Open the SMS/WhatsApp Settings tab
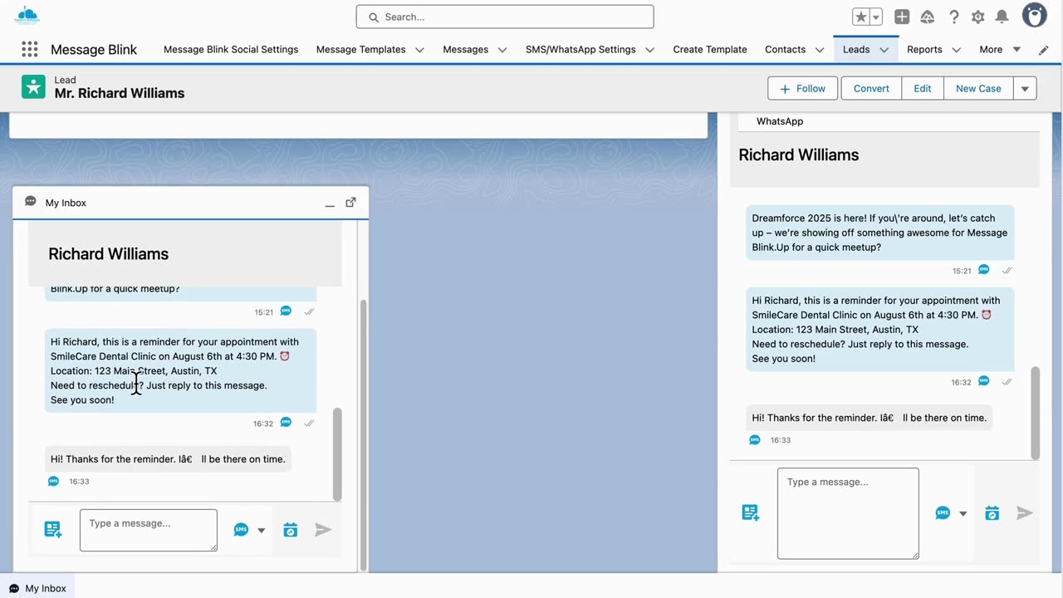This screenshot has width=1063, height=598. pyautogui.click(x=580, y=50)
